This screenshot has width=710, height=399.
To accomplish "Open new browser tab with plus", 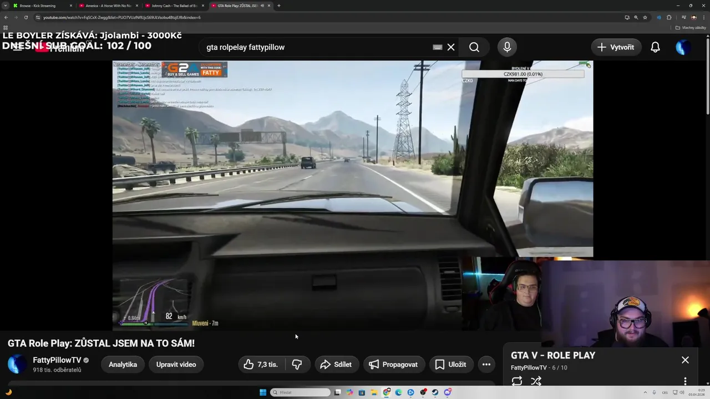I will coord(278,6).
